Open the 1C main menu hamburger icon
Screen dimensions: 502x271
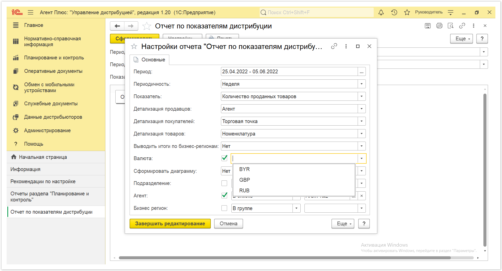point(31,12)
